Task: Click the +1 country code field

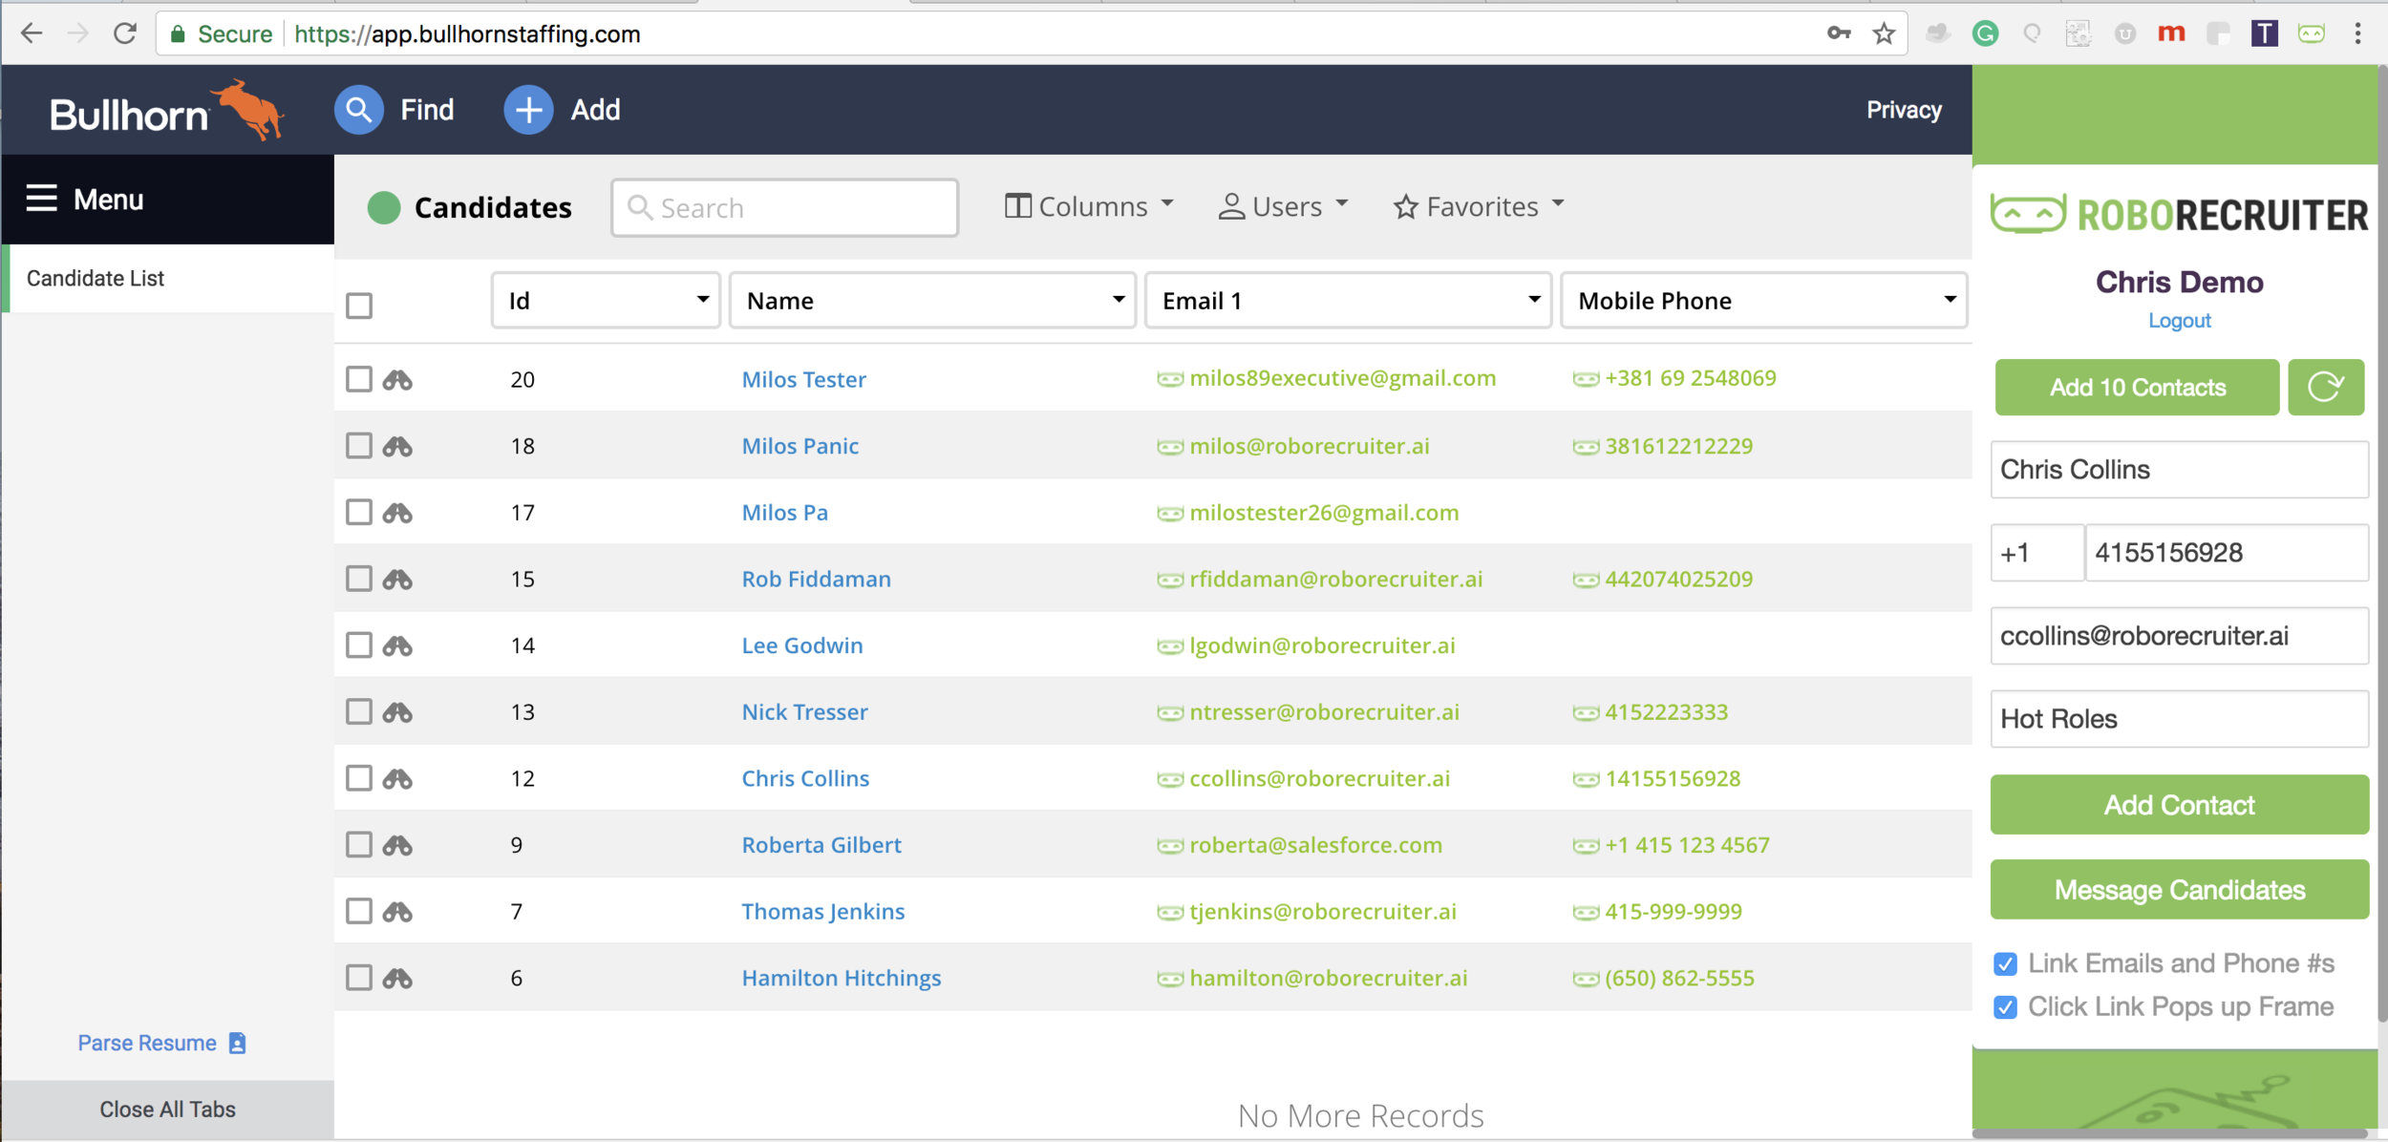Action: (x=2036, y=553)
